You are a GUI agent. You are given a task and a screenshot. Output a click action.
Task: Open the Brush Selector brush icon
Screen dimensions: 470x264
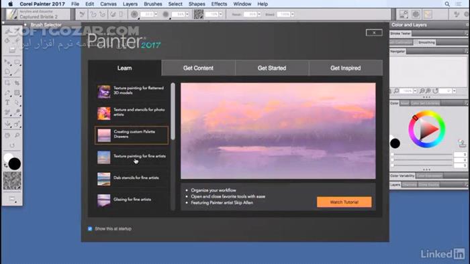point(12,14)
